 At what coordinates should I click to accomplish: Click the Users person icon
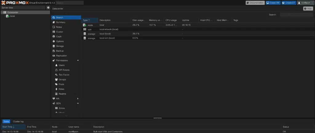coord(57,65)
